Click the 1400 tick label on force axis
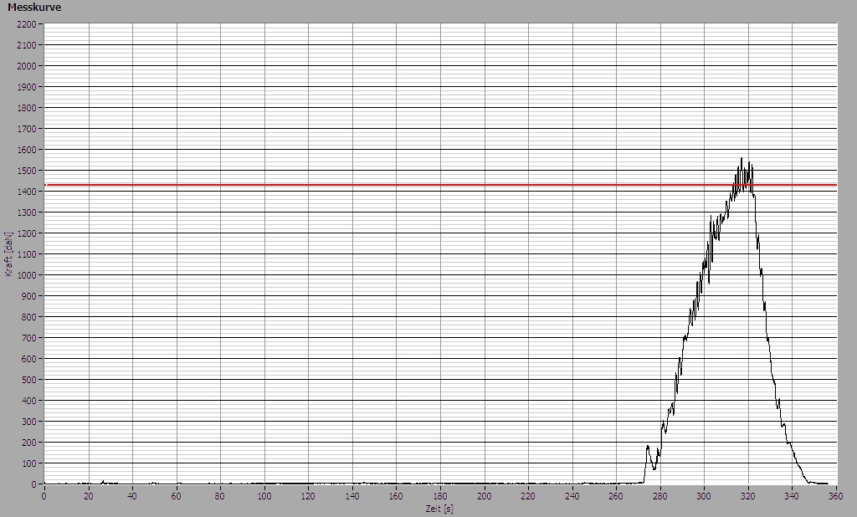This screenshot has width=857, height=517. [26, 192]
